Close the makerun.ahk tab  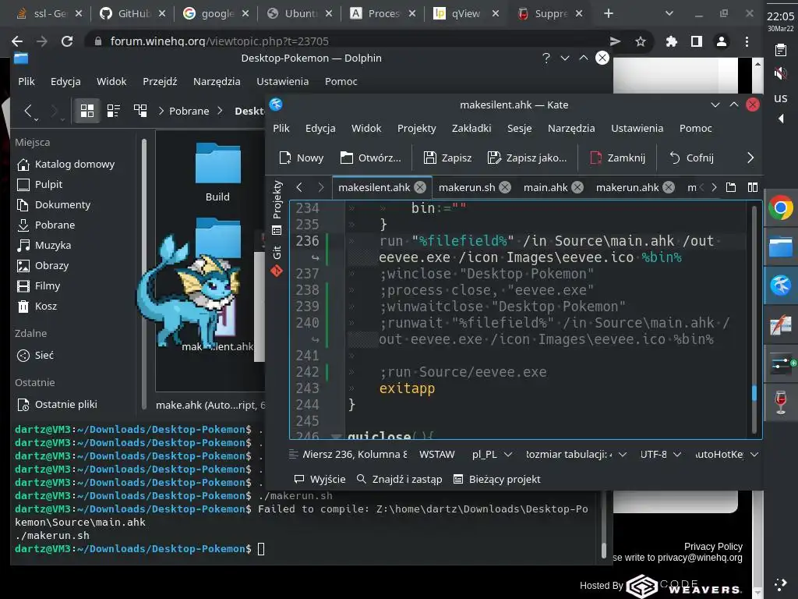pyautogui.click(x=669, y=187)
